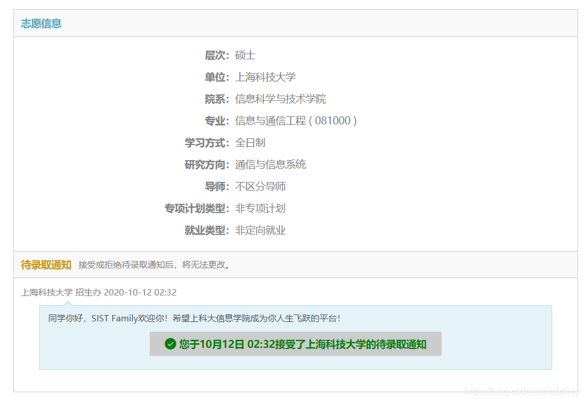Screen dimensions: 585x402
Task: Click the 待录取通知 section heading
Action: [x=46, y=265]
